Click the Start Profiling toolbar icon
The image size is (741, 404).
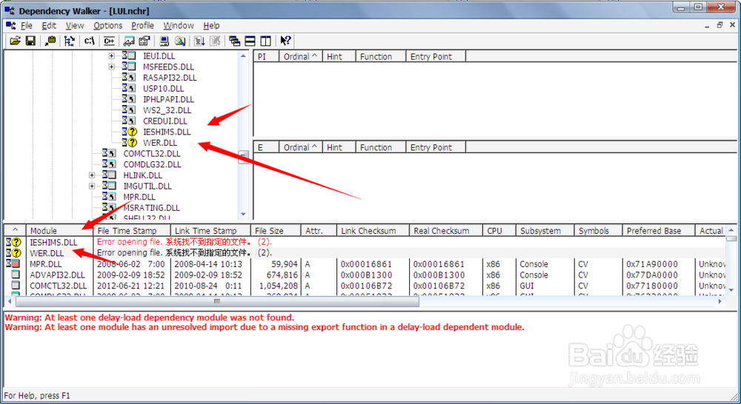[199, 41]
